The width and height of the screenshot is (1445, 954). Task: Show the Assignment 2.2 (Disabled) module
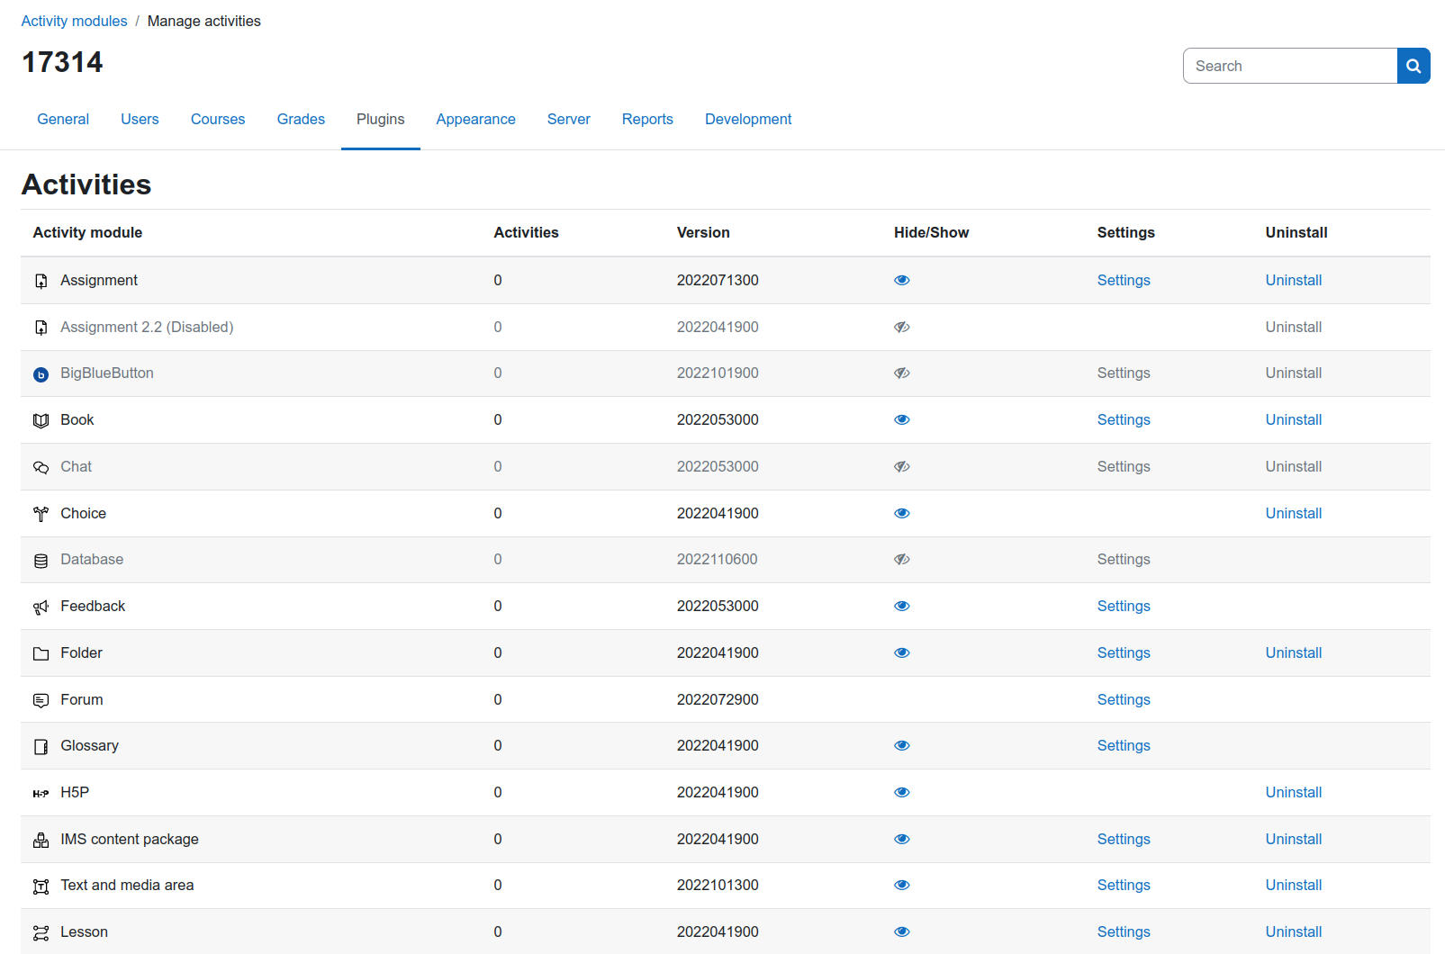901,327
